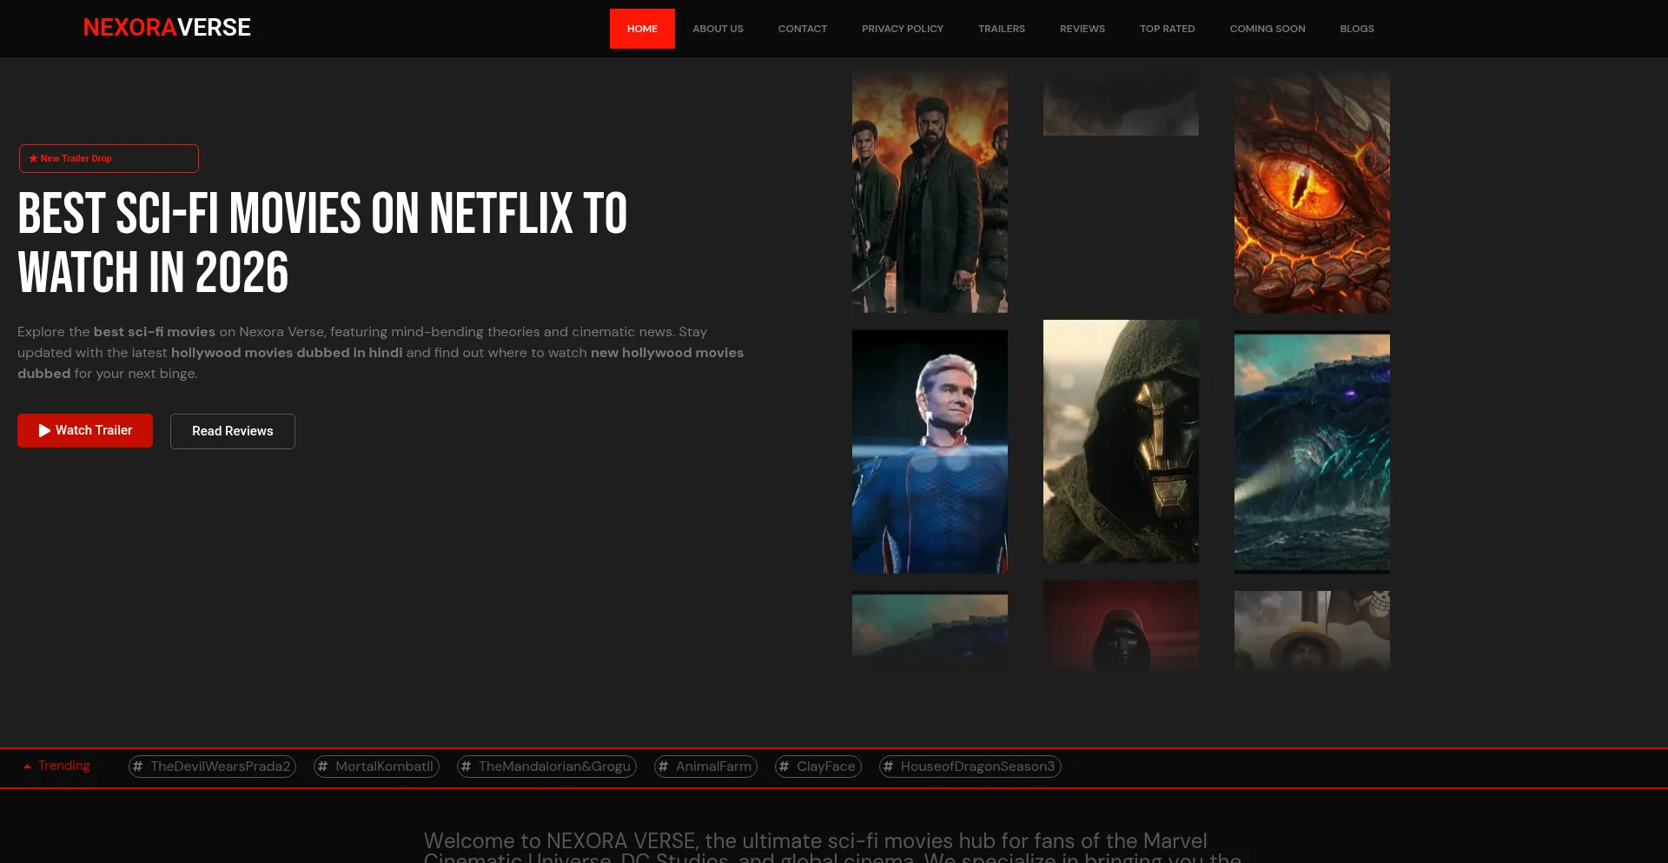The width and height of the screenshot is (1668, 863).
Task: Open the straw hat character poster
Action: pyautogui.click(x=1312, y=631)
